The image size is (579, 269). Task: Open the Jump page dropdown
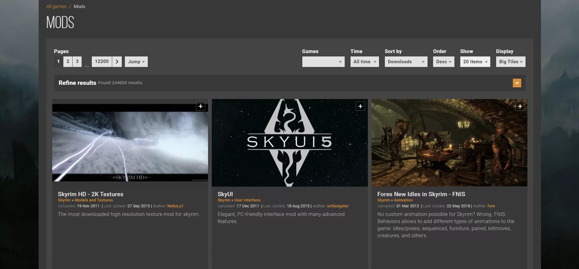tap(136, 62)
